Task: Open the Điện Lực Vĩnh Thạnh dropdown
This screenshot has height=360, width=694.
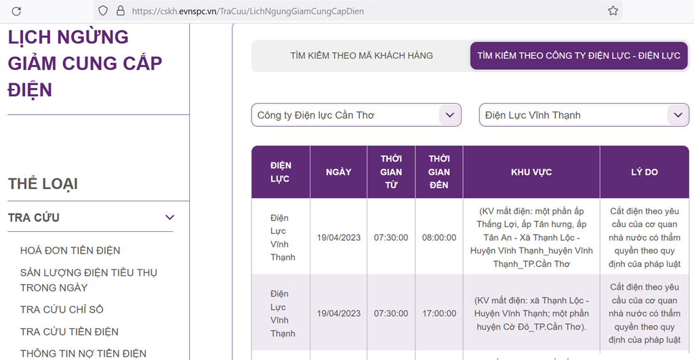Action: click(x=584, y=115)
